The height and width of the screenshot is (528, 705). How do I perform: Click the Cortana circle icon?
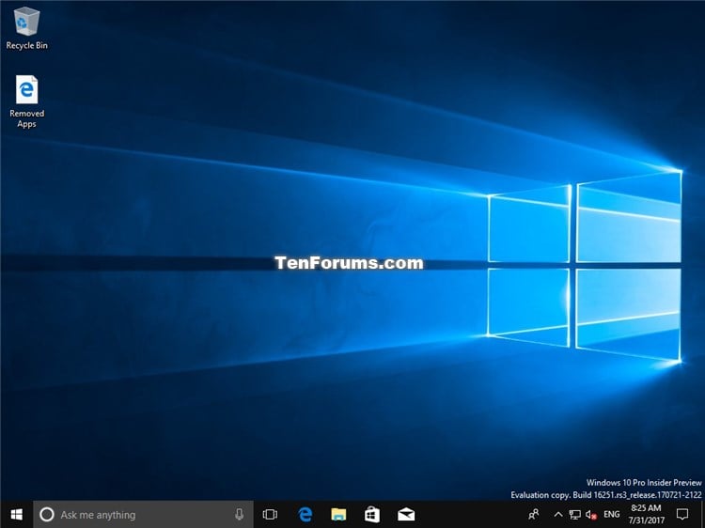[x=47, y=515]
